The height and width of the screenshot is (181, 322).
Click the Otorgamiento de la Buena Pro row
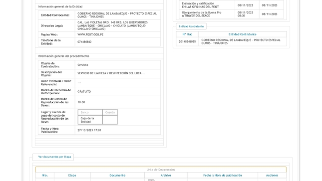click(x=231, y=14)
